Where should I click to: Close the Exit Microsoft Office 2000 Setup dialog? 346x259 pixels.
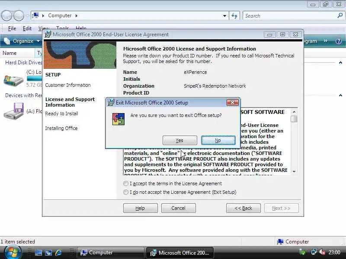(232, 103)
